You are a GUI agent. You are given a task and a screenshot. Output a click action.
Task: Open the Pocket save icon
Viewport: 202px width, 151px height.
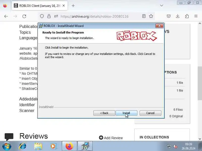[x=169, y=16]
